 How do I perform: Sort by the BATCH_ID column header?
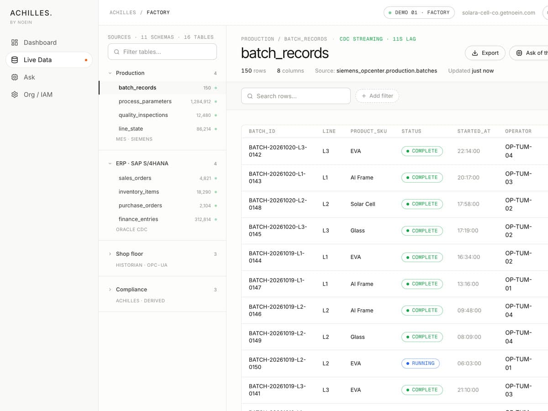(262, 132)
